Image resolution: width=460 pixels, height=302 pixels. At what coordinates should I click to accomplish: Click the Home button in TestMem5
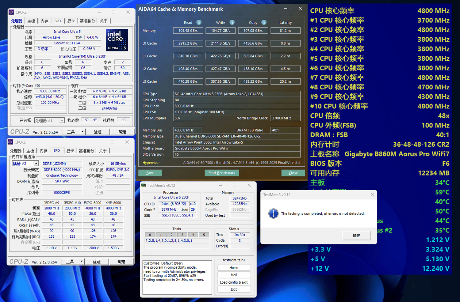point(234,268)
